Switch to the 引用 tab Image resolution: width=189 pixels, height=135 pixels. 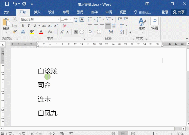coord(80,12)
